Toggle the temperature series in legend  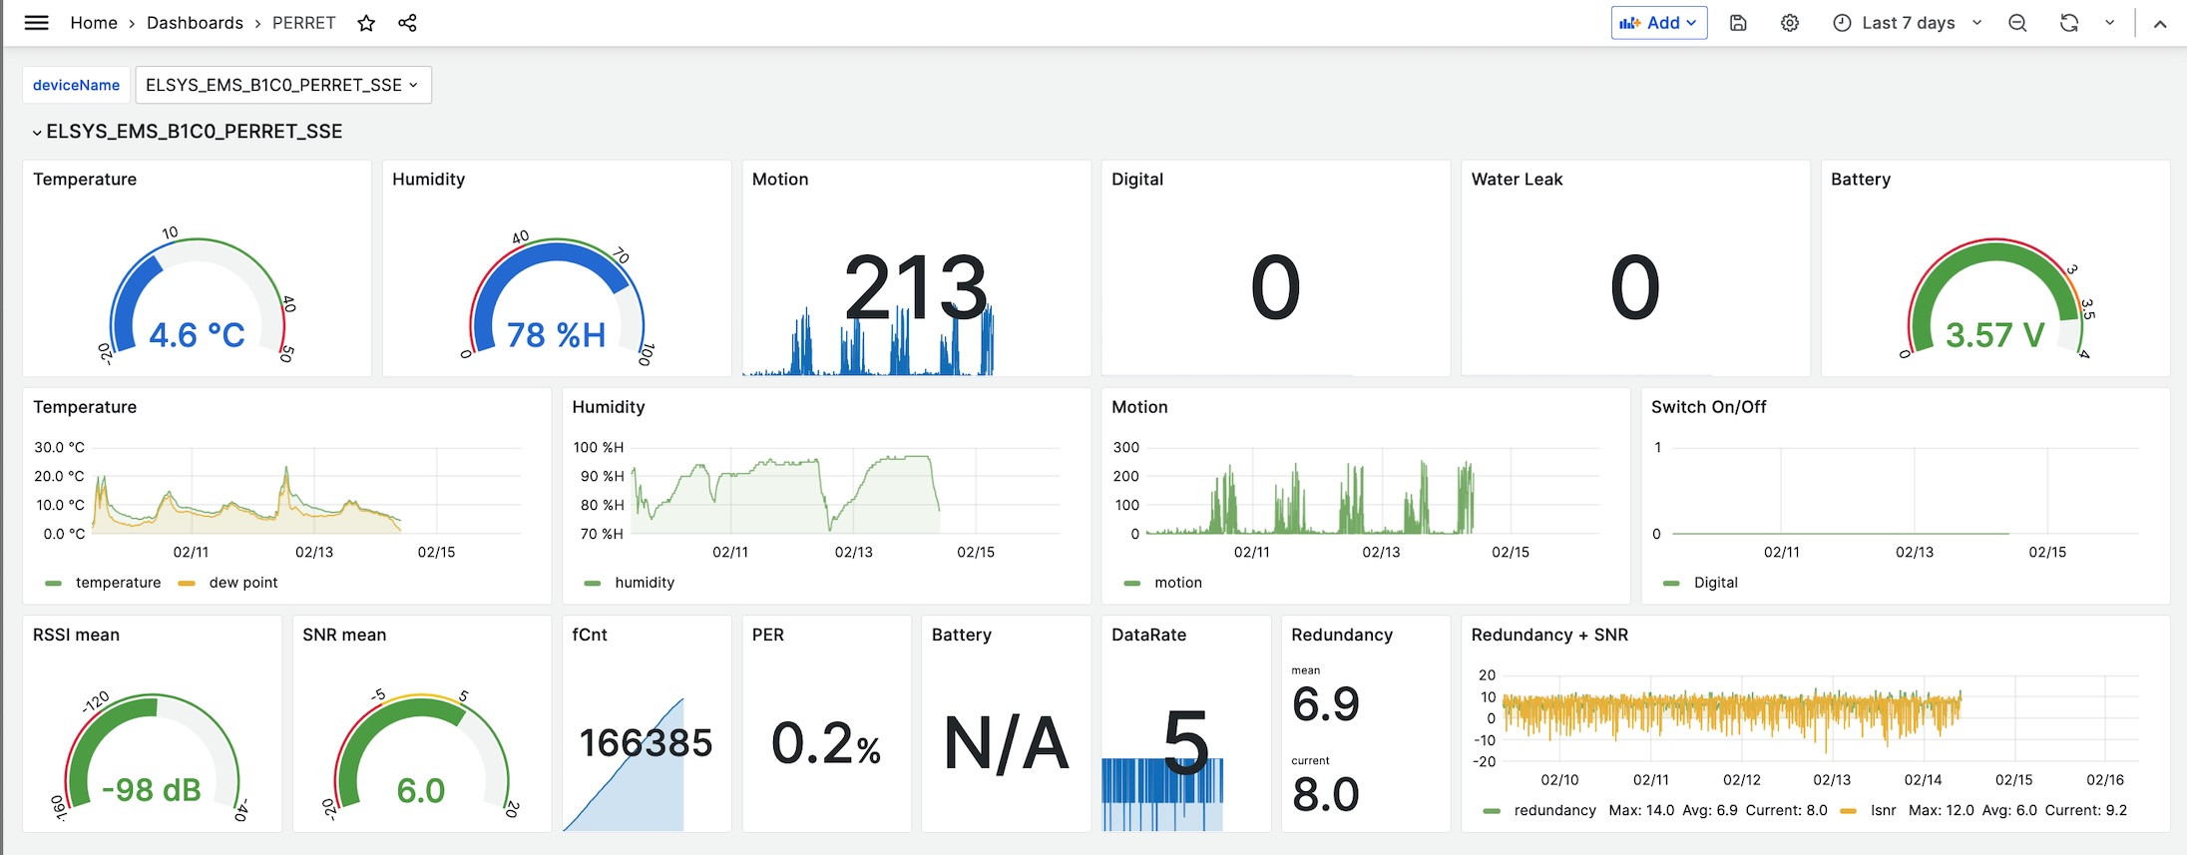[118, 583]
